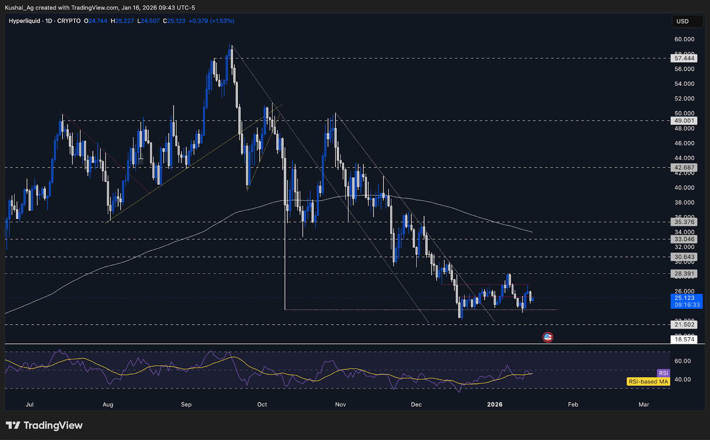Click the Sep label on time axis

coord(186,405)
